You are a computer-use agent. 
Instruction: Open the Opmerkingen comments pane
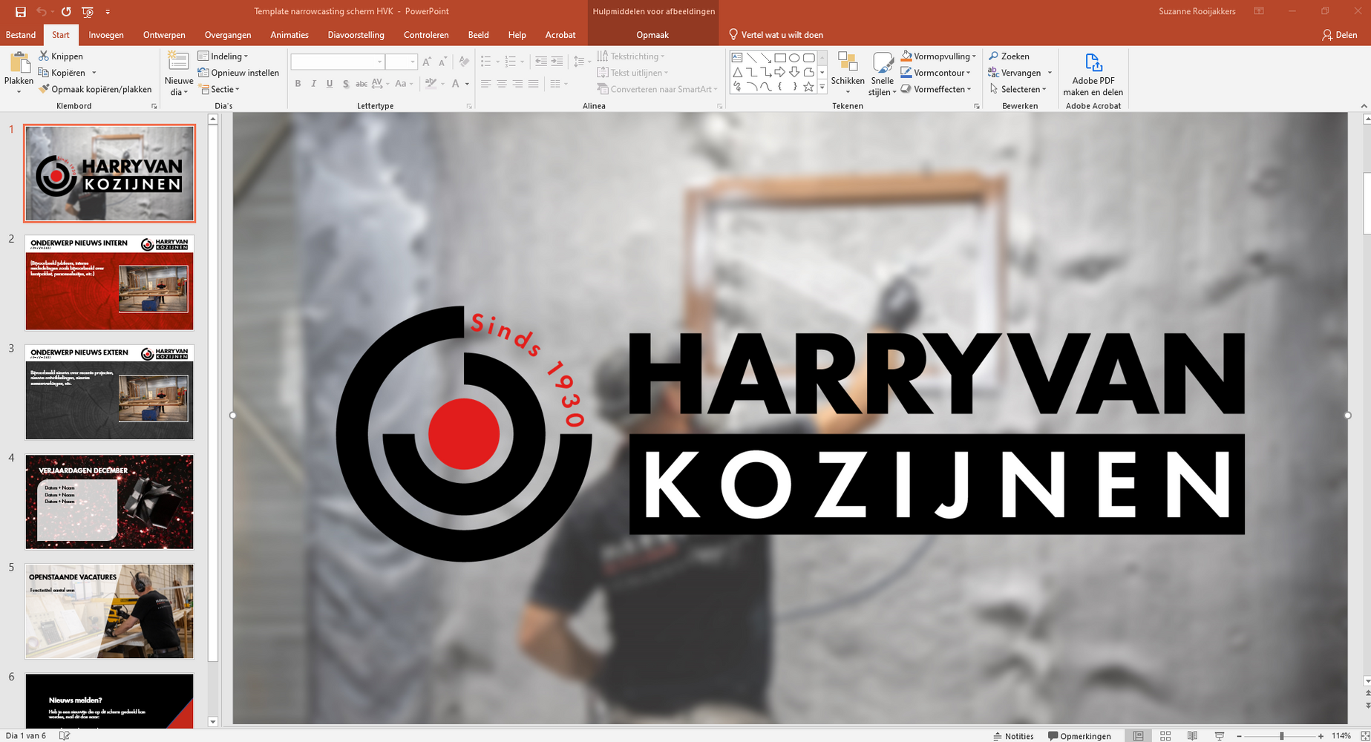[x=1079, y=736]
